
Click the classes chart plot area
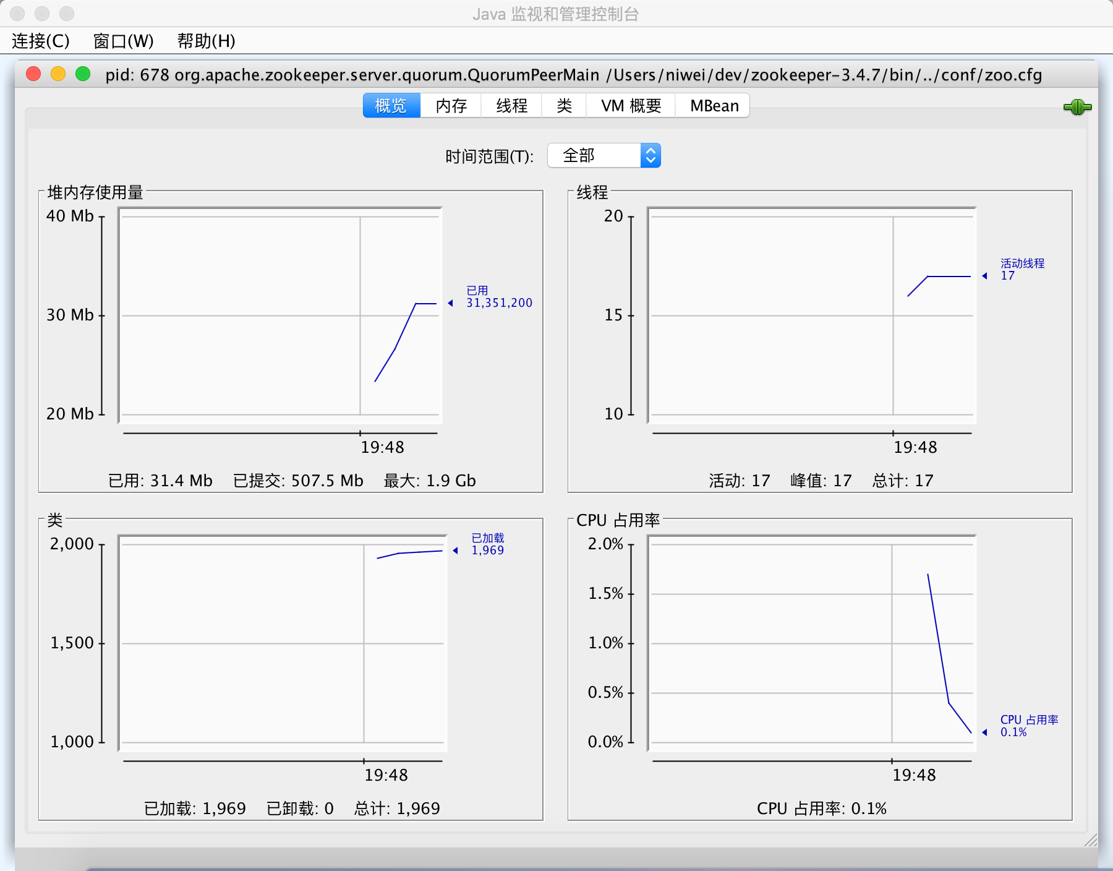(x=283, y=643)
